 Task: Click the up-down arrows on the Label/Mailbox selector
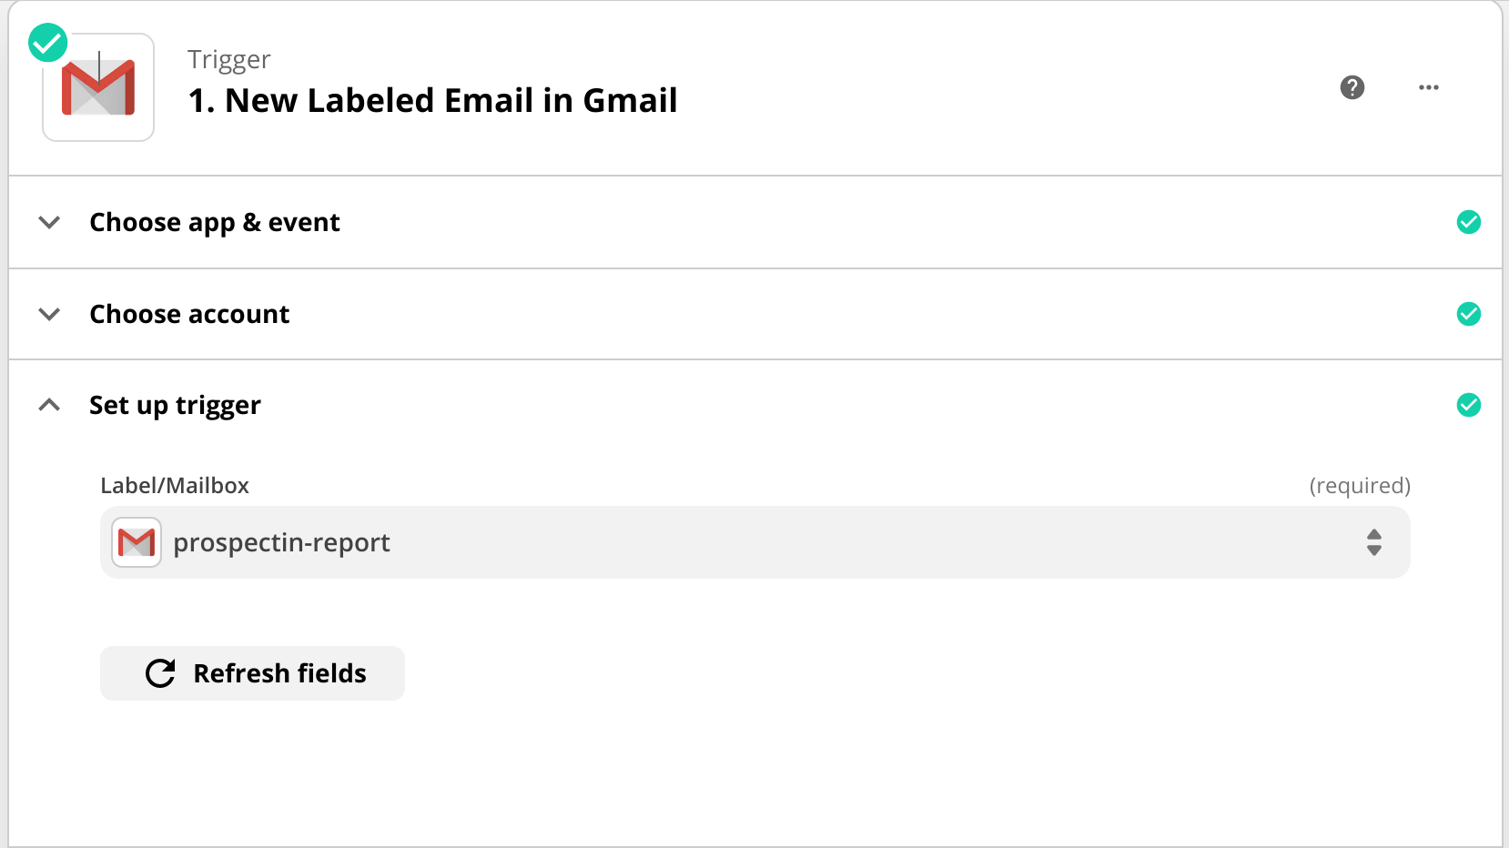[1374, 542]
